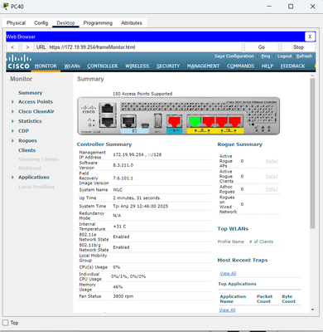Click the controller front panel image
323x332 pixels.
(x=178, y=116)
